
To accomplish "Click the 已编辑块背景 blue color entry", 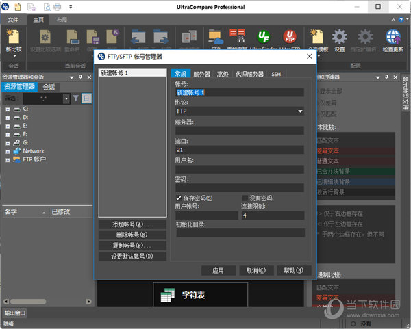I will pos(356,182).
